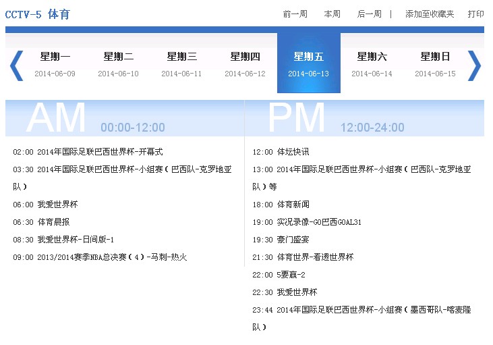Click the AM 00:00-12:00 header
493x345 pixels.
tap(125, 118)
